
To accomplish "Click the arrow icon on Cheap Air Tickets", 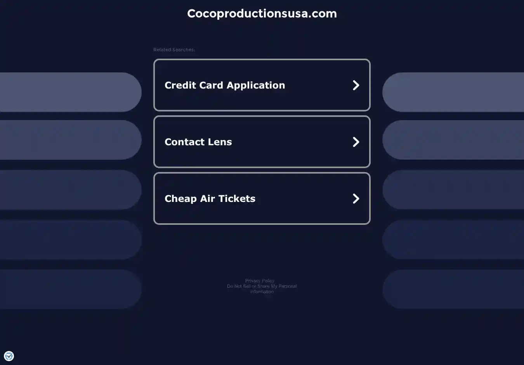I will pos(356,198).
